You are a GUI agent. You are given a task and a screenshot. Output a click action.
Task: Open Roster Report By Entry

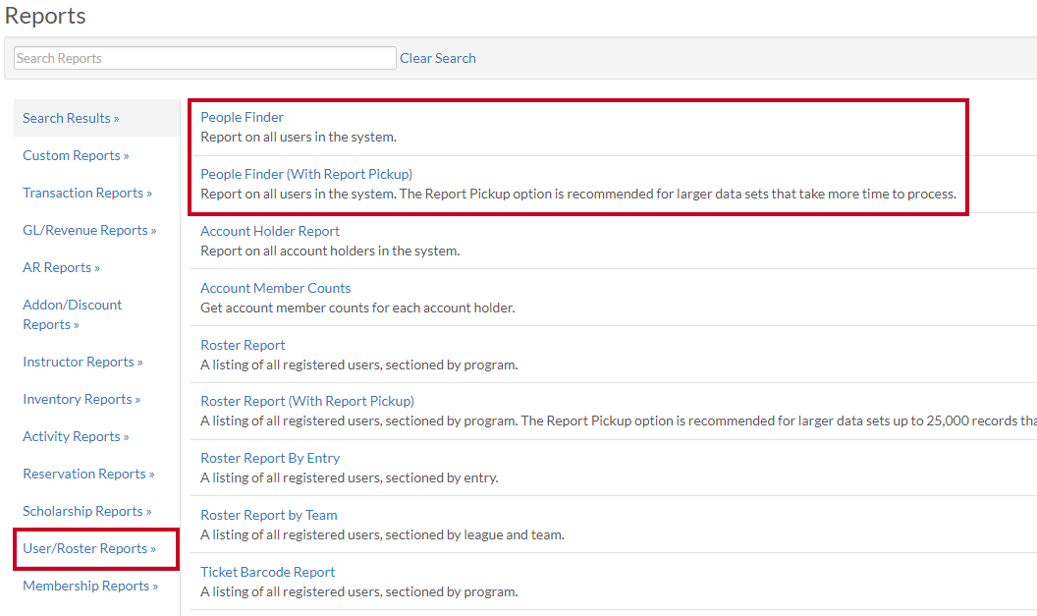[x=270, y=458]
